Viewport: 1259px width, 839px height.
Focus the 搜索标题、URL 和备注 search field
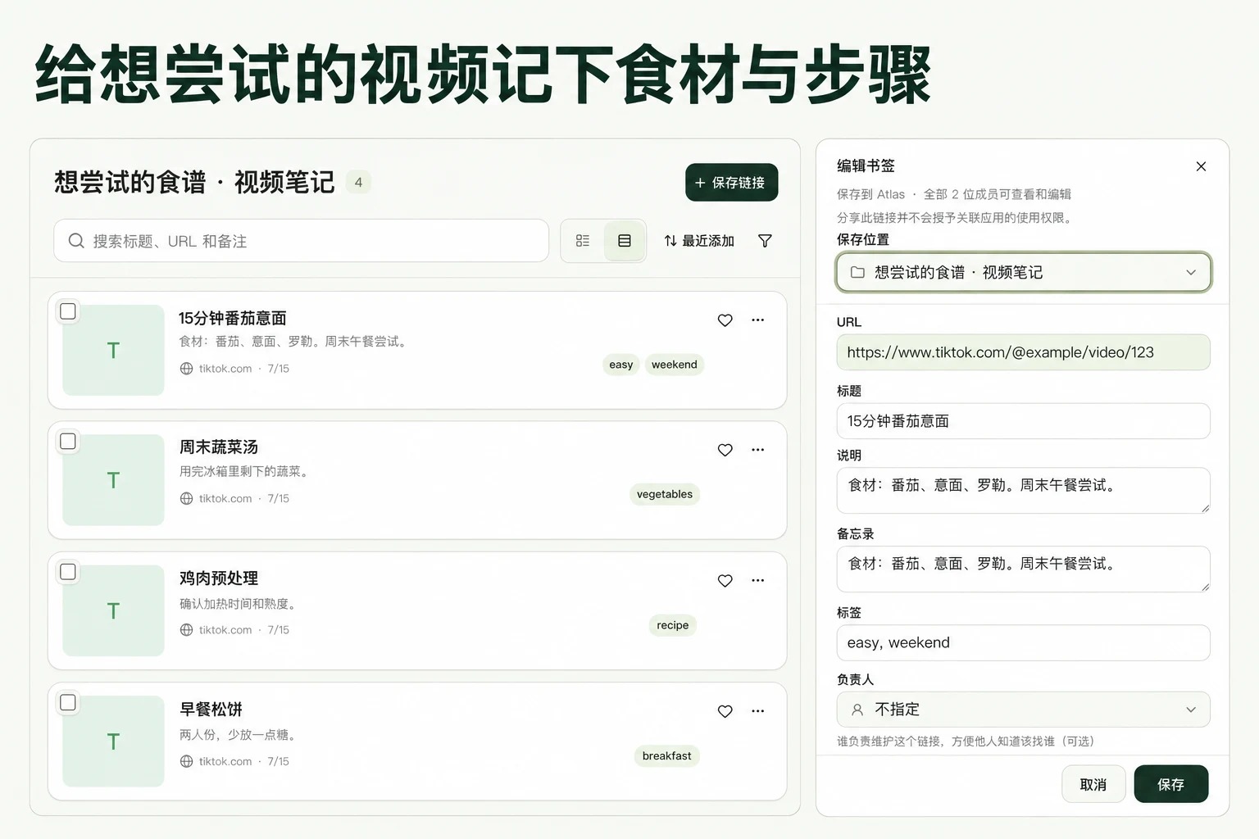pos(301,241)
